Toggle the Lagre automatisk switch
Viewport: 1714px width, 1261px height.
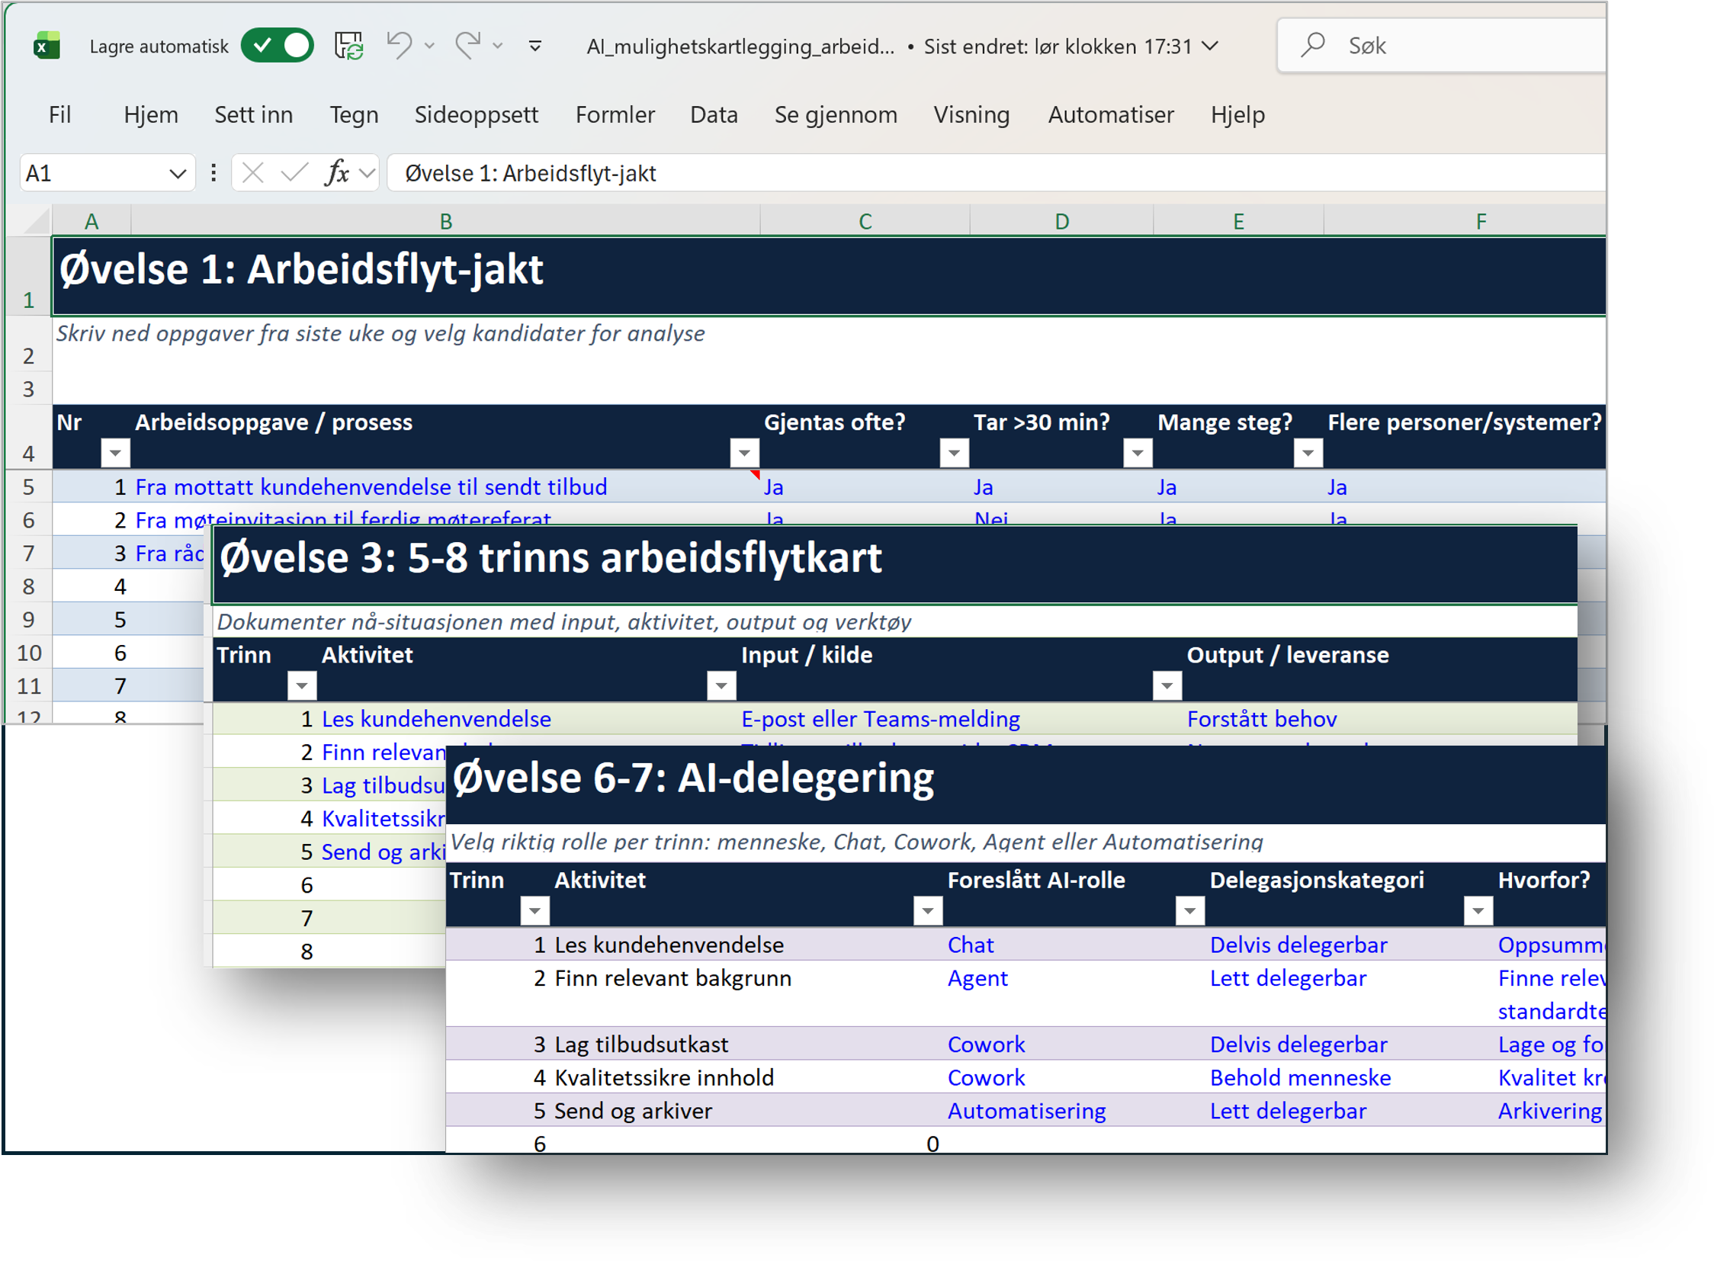click(x=277, y=46)
